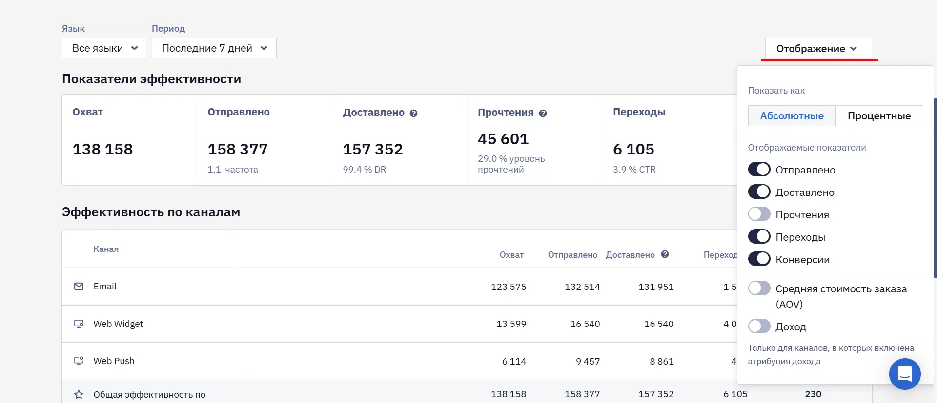This screenshot has width=937, height=403.
Task: Switch to Процентные display tab
Action: [879, 116]
